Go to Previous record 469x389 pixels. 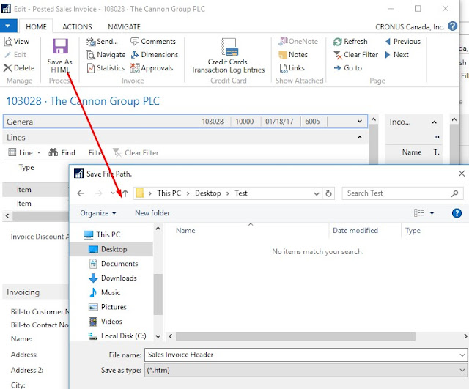pos(403,42)
